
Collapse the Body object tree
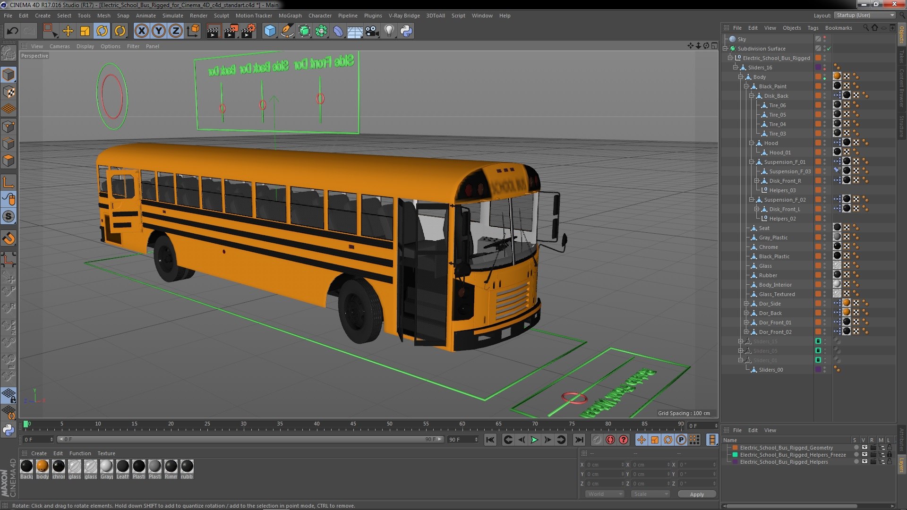point(741,77)
